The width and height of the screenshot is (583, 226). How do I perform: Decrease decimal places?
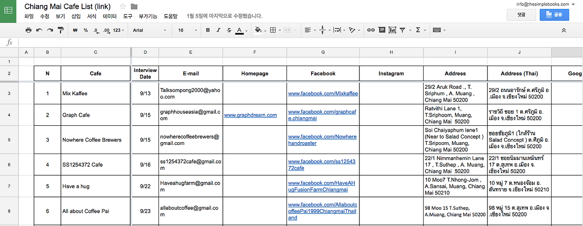tap(96, 30)
